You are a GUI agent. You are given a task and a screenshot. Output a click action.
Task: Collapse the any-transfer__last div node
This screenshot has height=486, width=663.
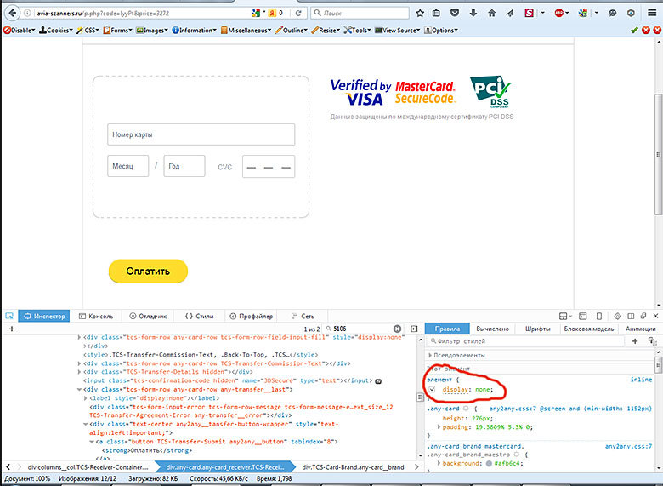(x=79, y=389)
